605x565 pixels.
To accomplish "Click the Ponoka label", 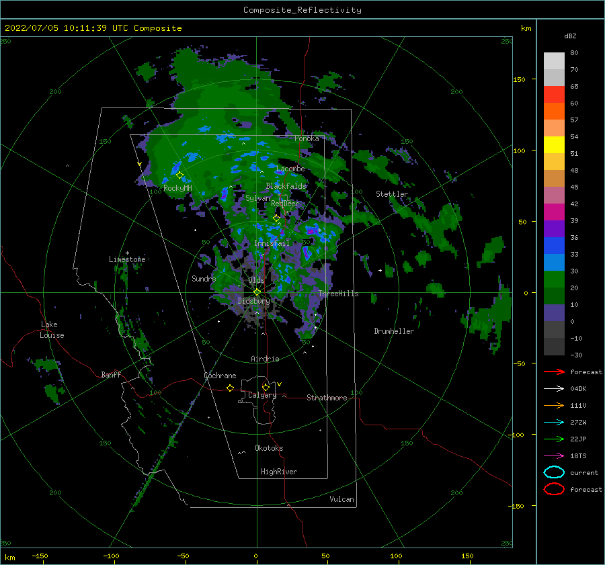I will click(307, 138).
